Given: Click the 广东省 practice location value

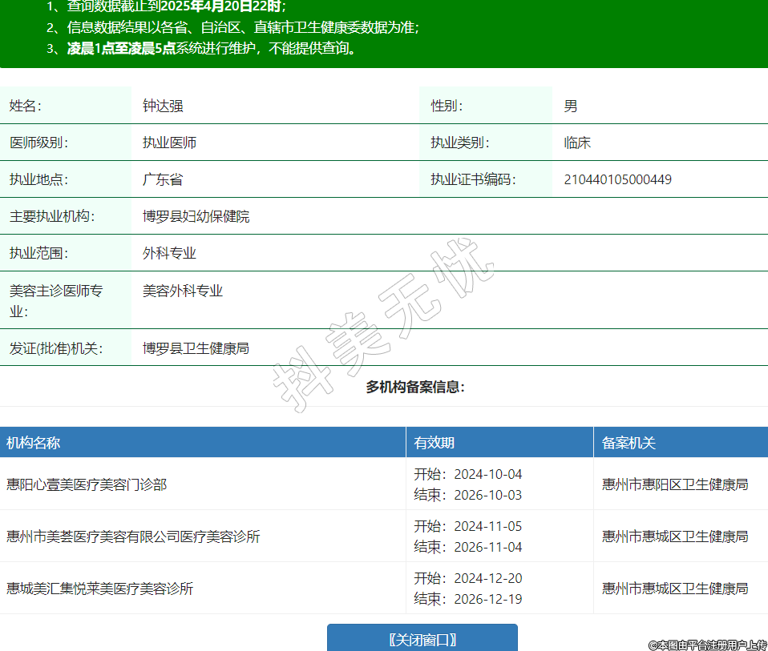Looking at the screenshot, I should tap(163, 179).
